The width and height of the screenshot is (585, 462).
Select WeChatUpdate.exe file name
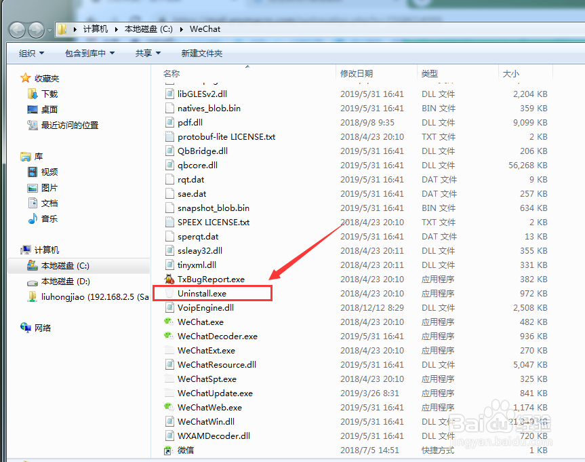click(216, 393)
